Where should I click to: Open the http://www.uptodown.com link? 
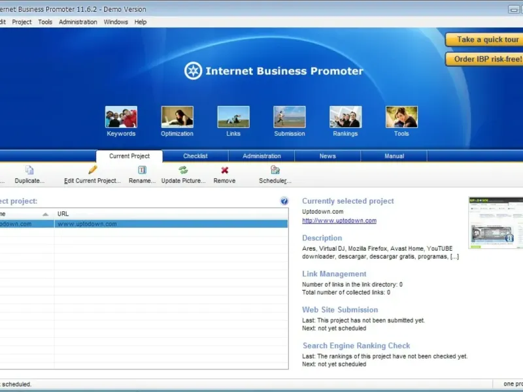(339, 221)
